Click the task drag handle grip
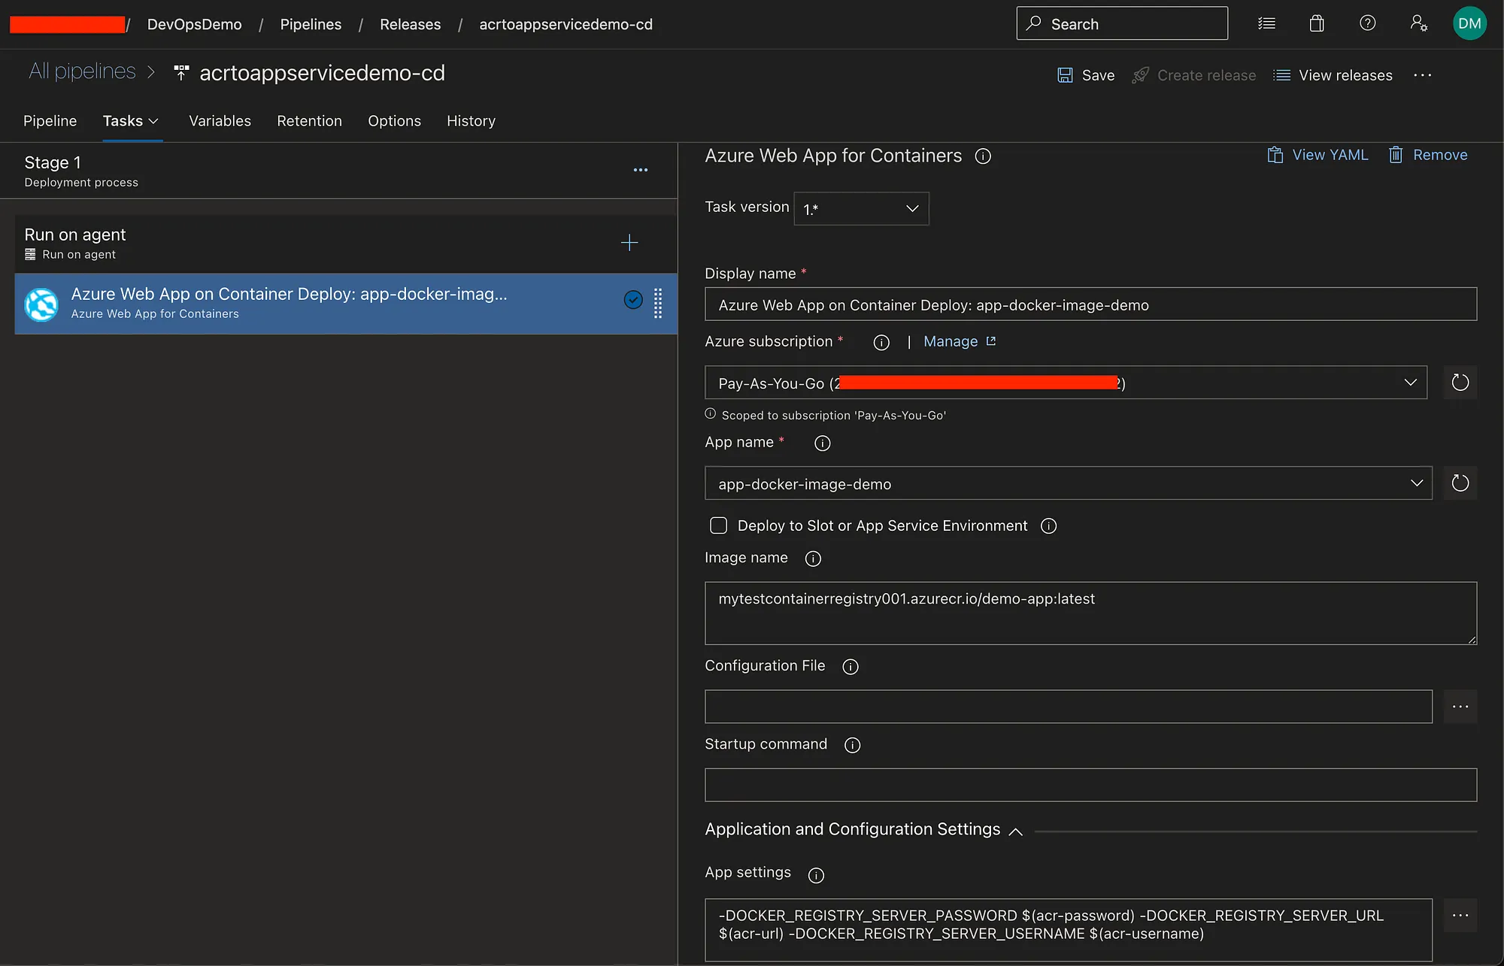1504x966 pixels. point(658,304)
